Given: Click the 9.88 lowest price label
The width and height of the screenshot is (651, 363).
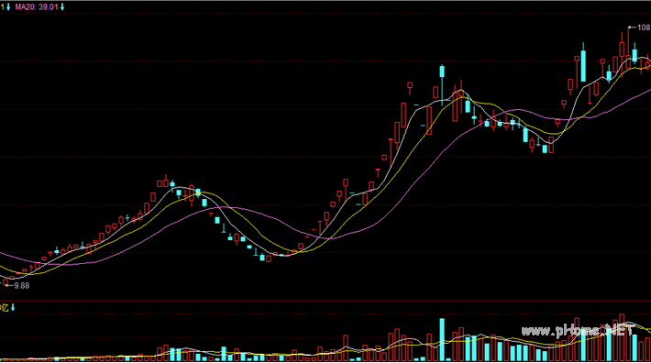Looking at the screenshot, I should pyautogui.click(x=22, y=285).
